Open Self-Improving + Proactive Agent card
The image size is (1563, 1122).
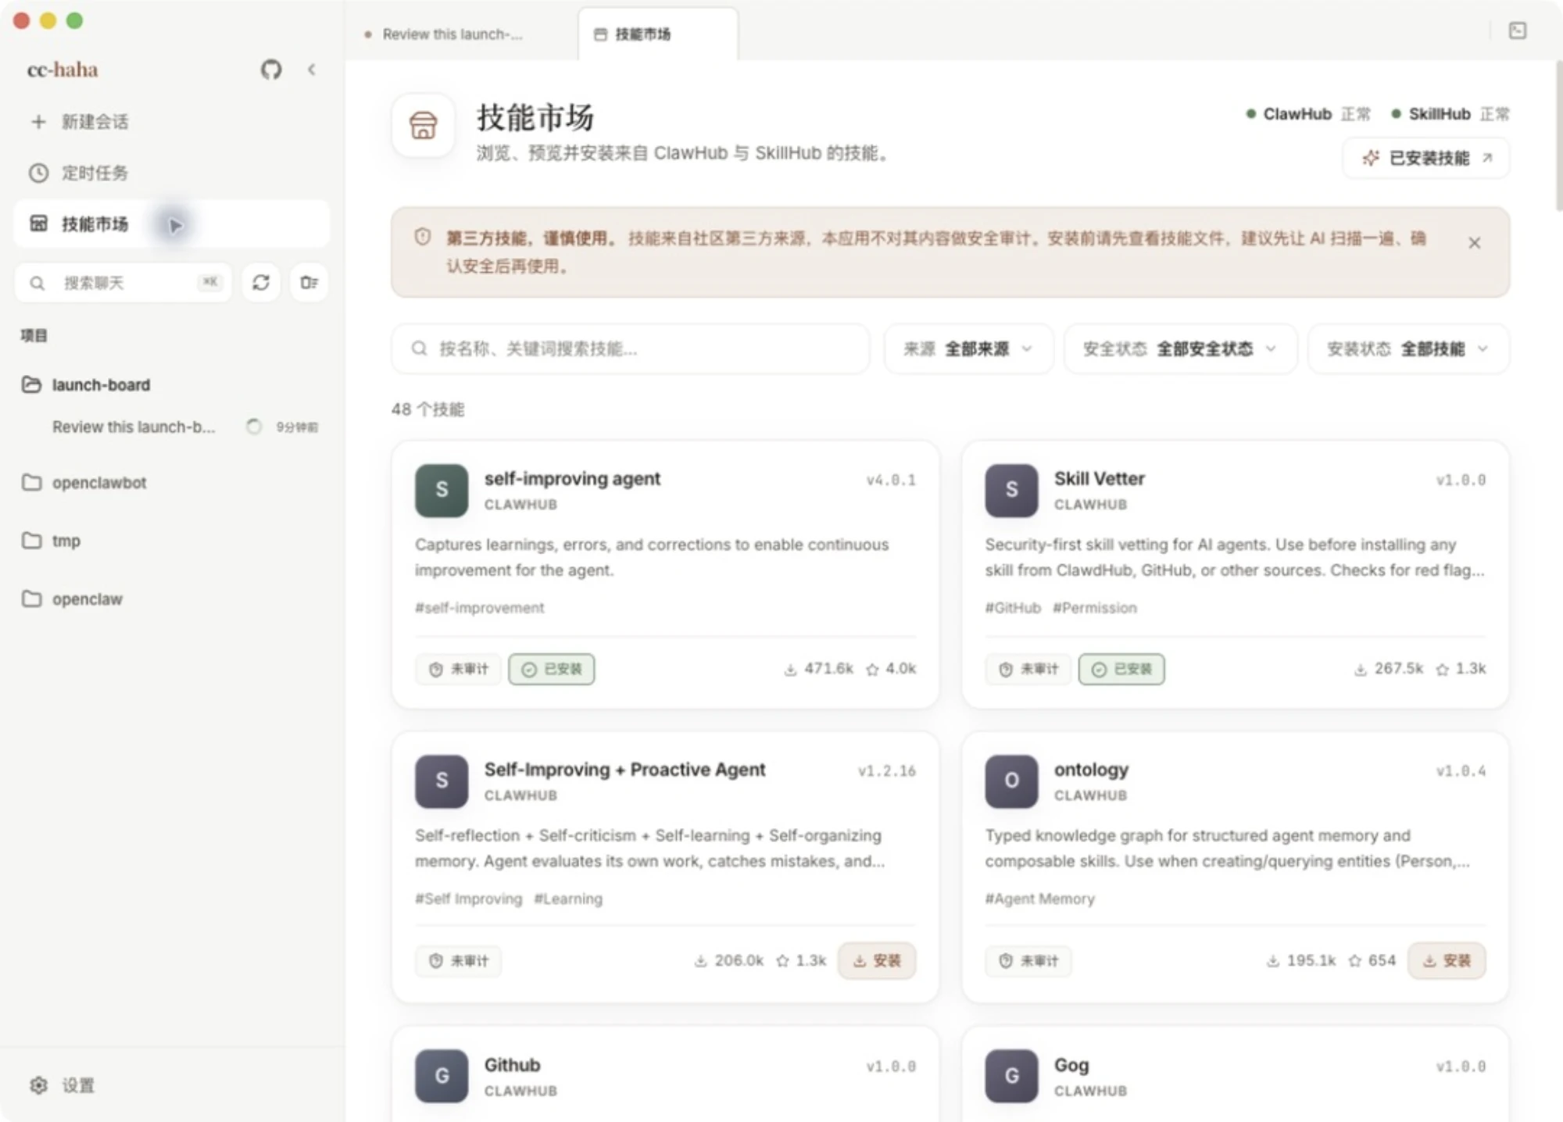[x=665, y=867]
